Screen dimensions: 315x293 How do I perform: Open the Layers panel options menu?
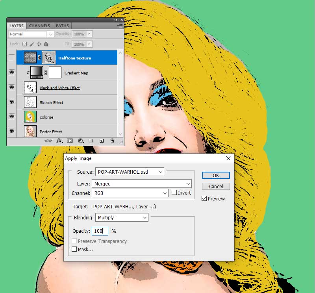[x=120, y=26]
